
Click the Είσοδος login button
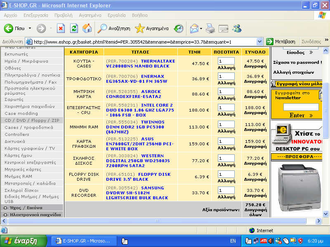click(300, 53)
